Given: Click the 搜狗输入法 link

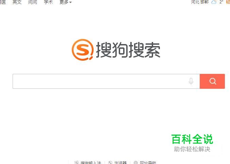Looking at the screenshot, I should (91, 163).
